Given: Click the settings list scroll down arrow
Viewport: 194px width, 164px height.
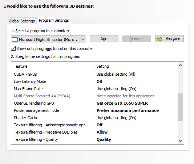Looking at the screenshot, I should click(x=181, y=141).
